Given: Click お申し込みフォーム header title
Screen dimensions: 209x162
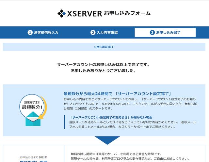Looking at the screenshot, I should pos(127,13).
